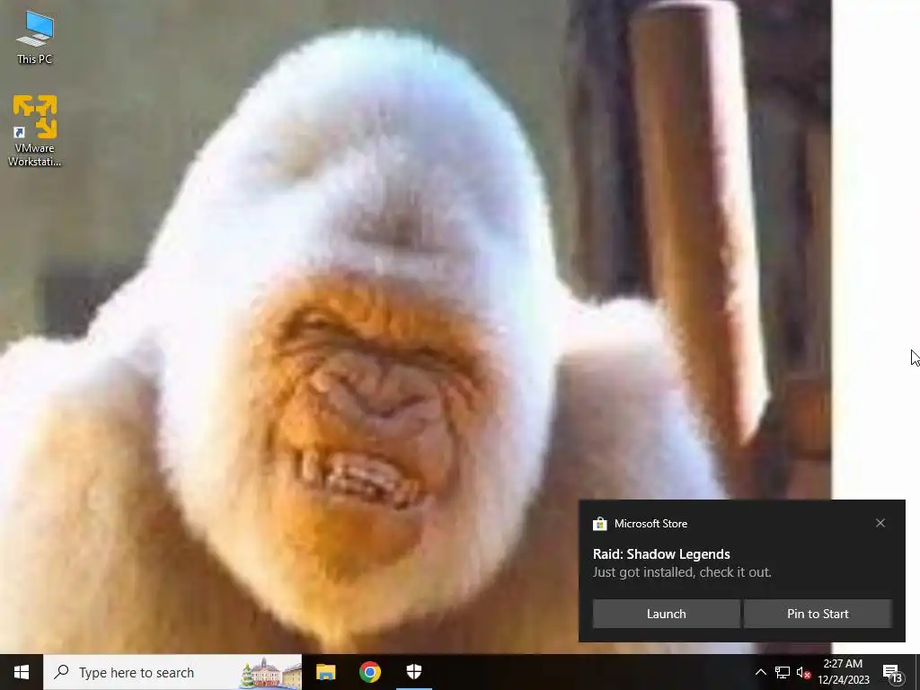Open the Windows Start menu
Viewport: 920px width, 690px height.
22,672
